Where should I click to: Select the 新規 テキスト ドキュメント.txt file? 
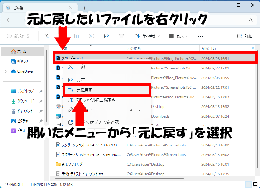[x=83, y=174]
